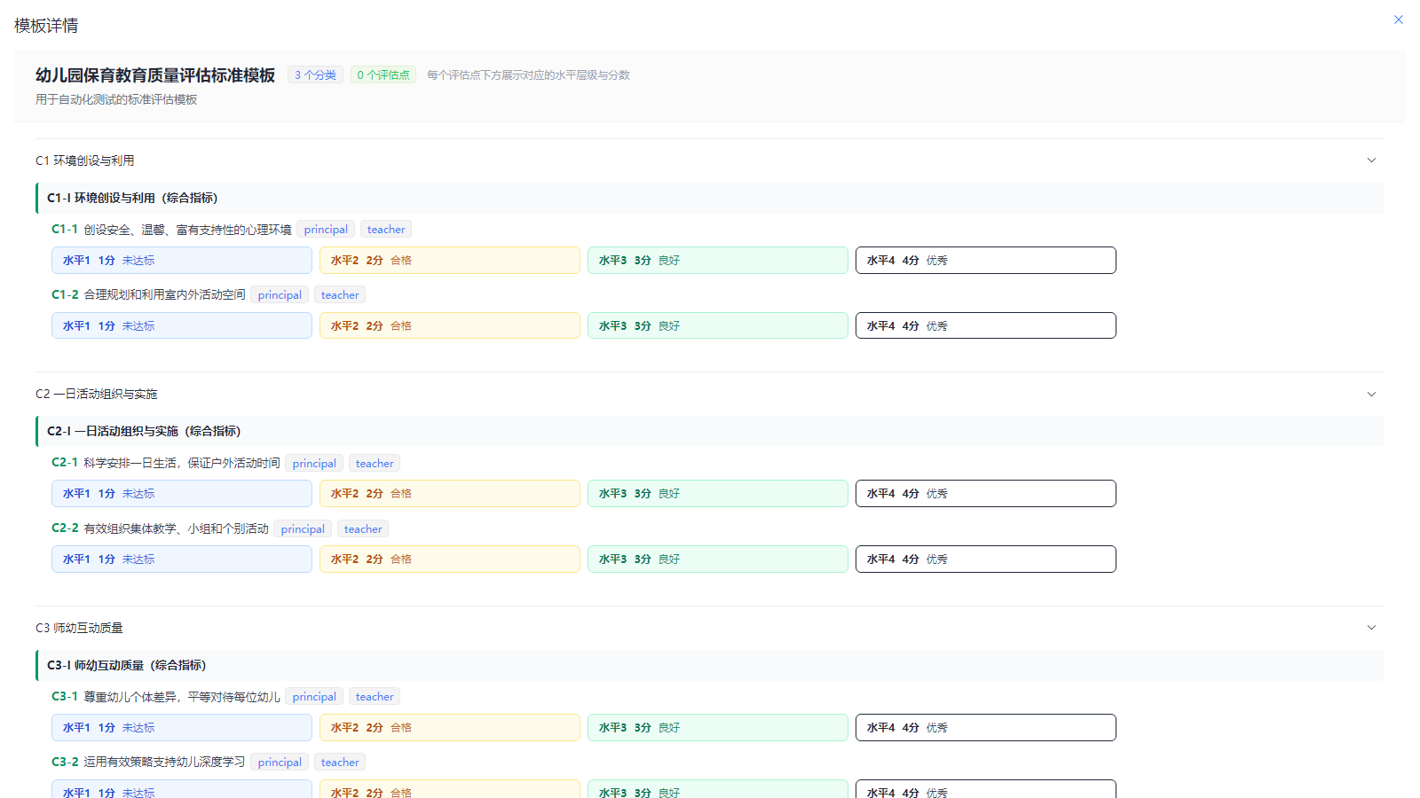
Task: Click the C3-I 师幼互动质量 综合指标 header
Action: tap(710, 665)
